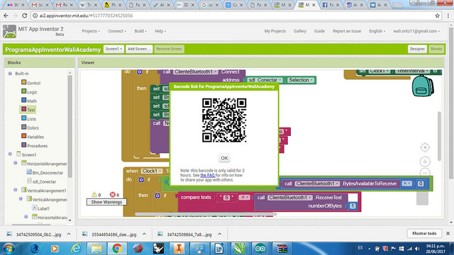
Task: Open Internet Explorer from the taskbar
Action: pyautogui.click(x=76, y=249)
